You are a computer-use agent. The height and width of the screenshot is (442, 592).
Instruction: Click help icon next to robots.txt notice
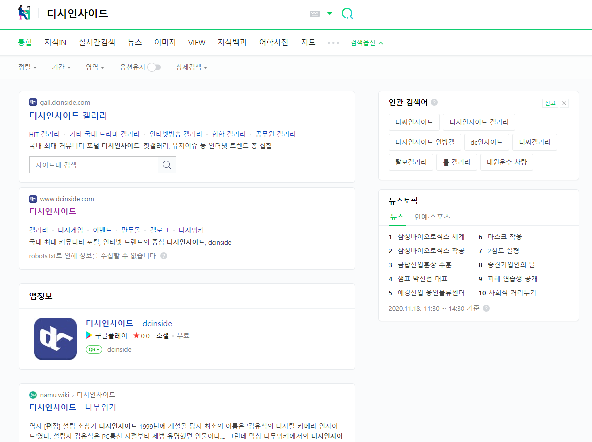pyautogui.click(x=164, y=256)
